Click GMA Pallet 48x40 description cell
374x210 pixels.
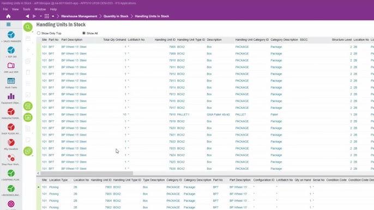[x=218, y=115]
